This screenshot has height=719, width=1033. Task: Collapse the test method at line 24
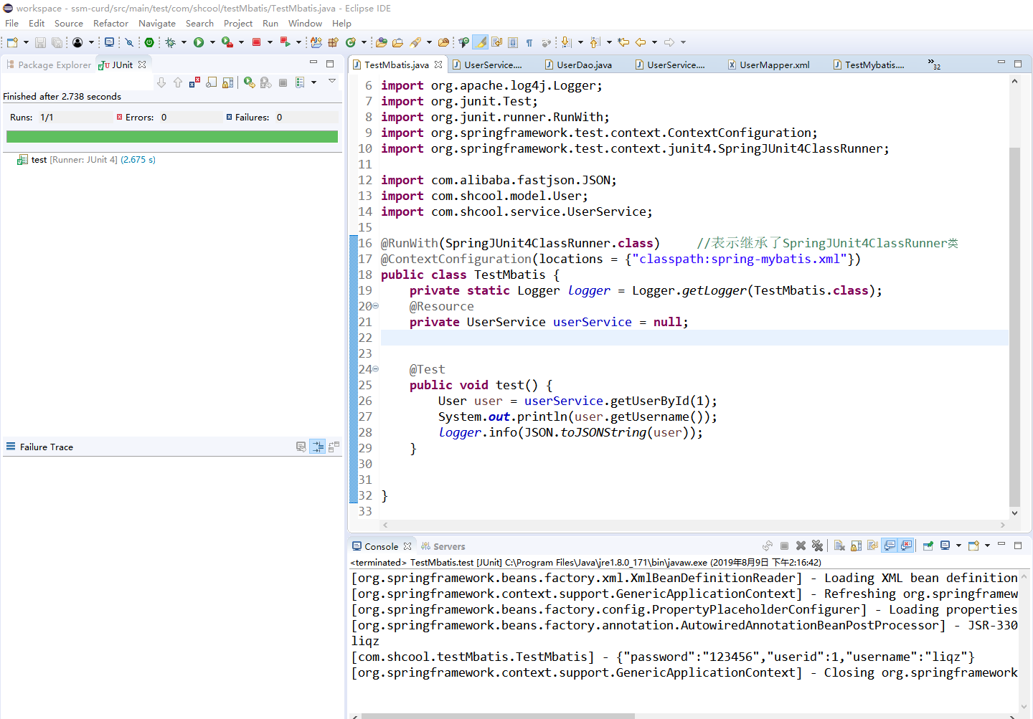coord(375,369)
